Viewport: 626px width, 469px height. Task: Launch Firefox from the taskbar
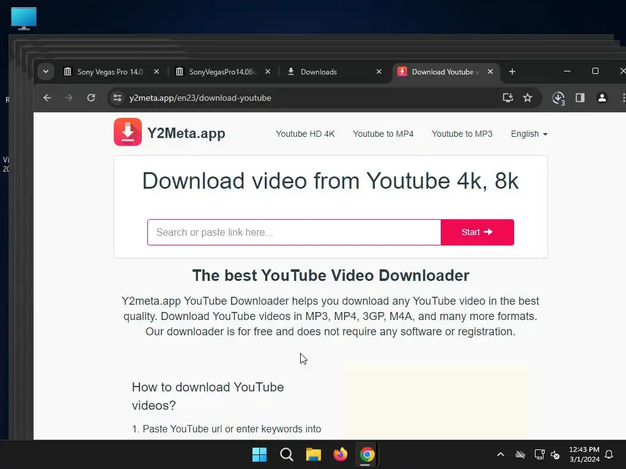point(341,454)
